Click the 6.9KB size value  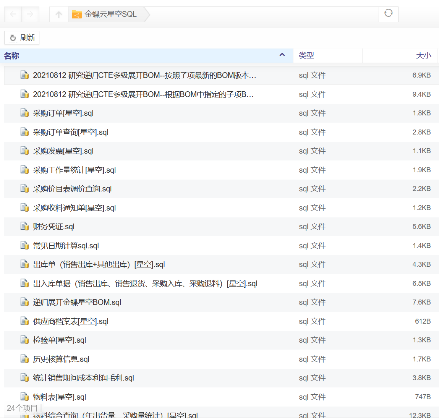[x=421, y=75]
